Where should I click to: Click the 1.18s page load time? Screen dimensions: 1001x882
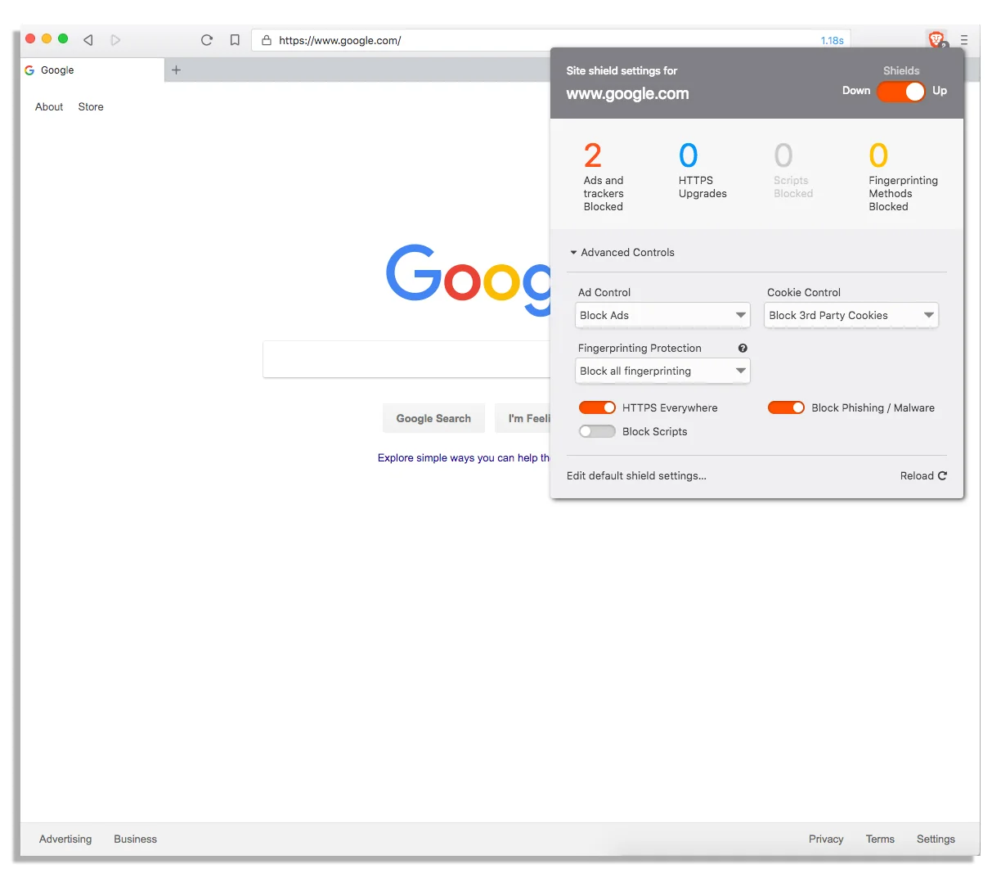(x=833, y=40)
